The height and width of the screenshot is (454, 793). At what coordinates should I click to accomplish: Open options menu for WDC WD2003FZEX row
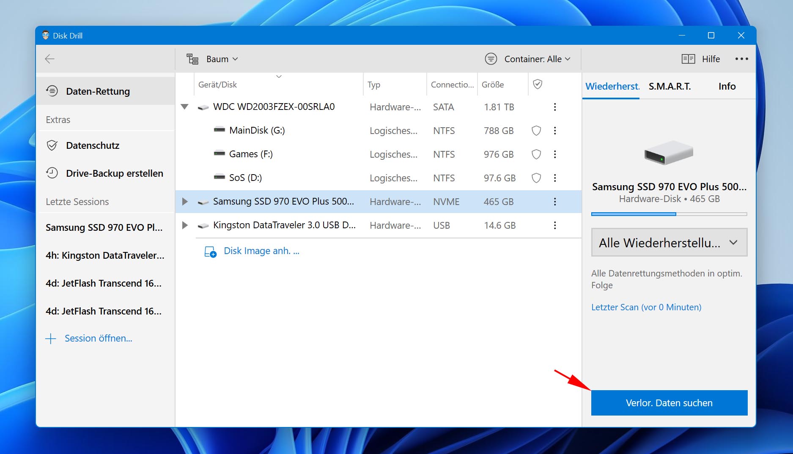coord(555,107)
